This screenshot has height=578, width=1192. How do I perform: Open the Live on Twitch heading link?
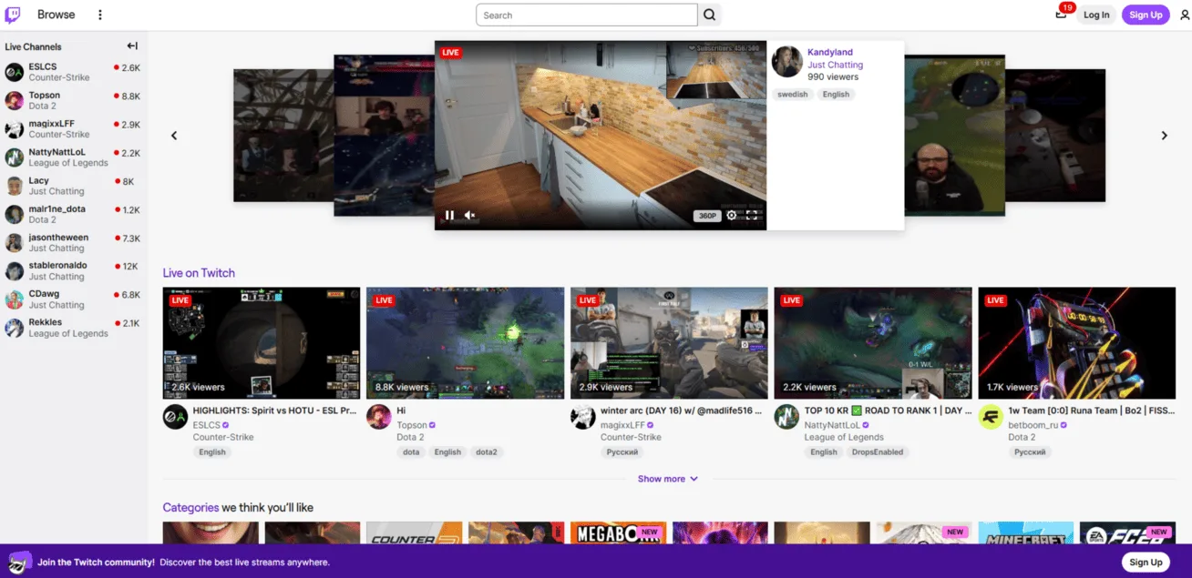point(199,273)
